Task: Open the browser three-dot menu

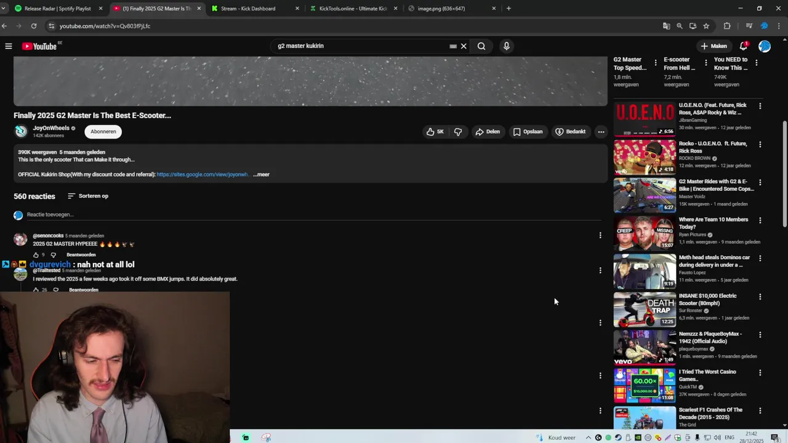Action: [780, 26]
